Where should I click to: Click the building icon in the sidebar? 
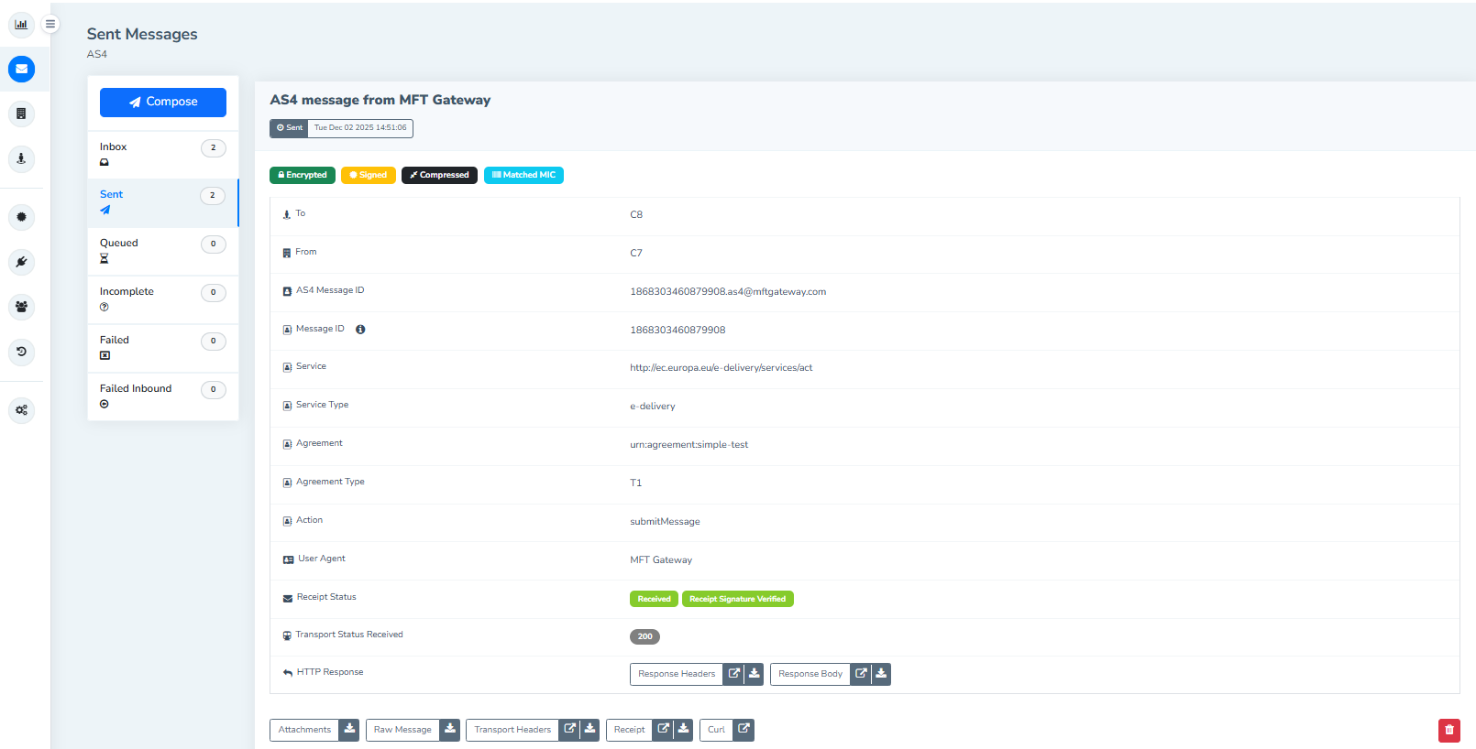tap(21, 114)
